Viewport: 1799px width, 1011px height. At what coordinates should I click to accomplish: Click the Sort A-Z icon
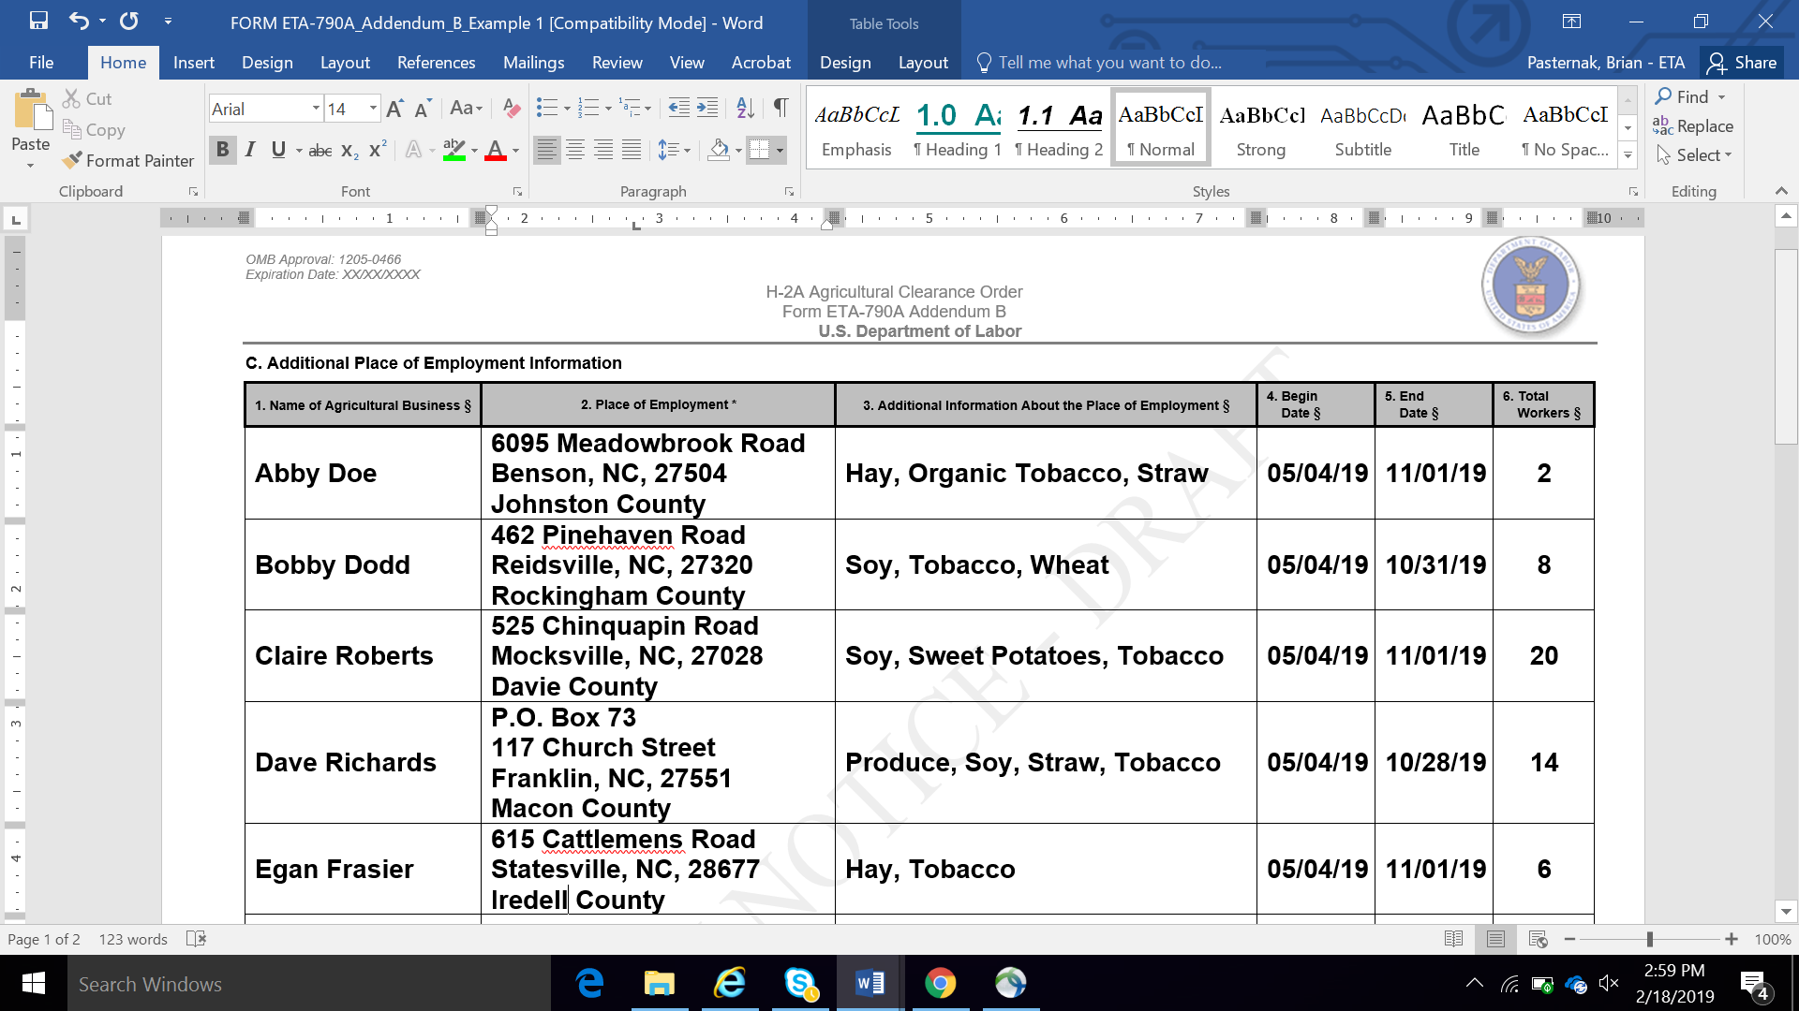[x=745, y=109]
